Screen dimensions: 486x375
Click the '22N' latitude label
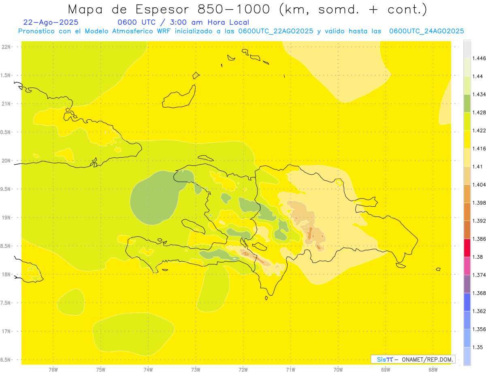(6, 47)
